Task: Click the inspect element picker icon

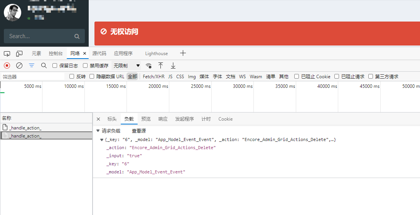Action: [7, 54]
